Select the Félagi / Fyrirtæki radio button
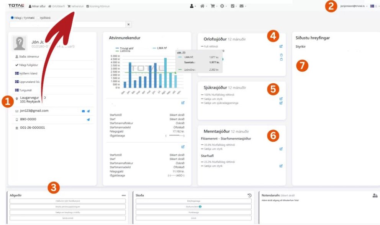The width and height of the screenshot is (380, 225). click(12, 18)
